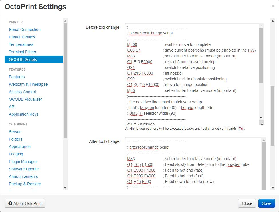Click the 'OctoPrint Settings' title
The width and height of the screenshot is (279, 212).
click(x=35, y=7)
